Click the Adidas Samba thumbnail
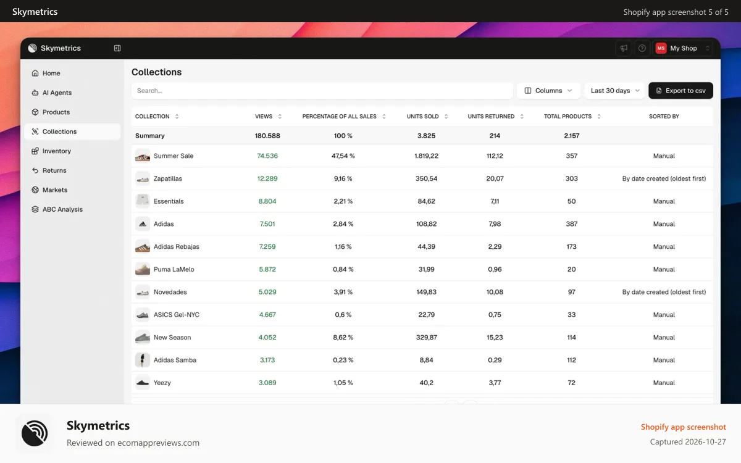The width and height of the screenshot is (741, 463). click(x=143, y=360)
